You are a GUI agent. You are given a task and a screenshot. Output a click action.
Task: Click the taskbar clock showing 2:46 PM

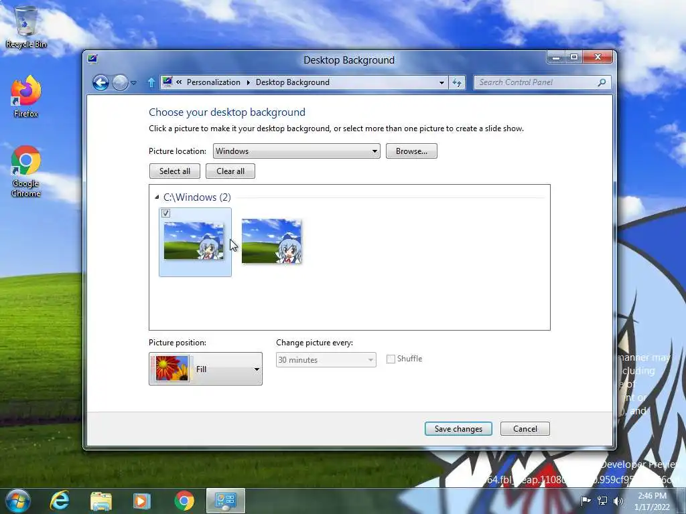click(652, 501)
